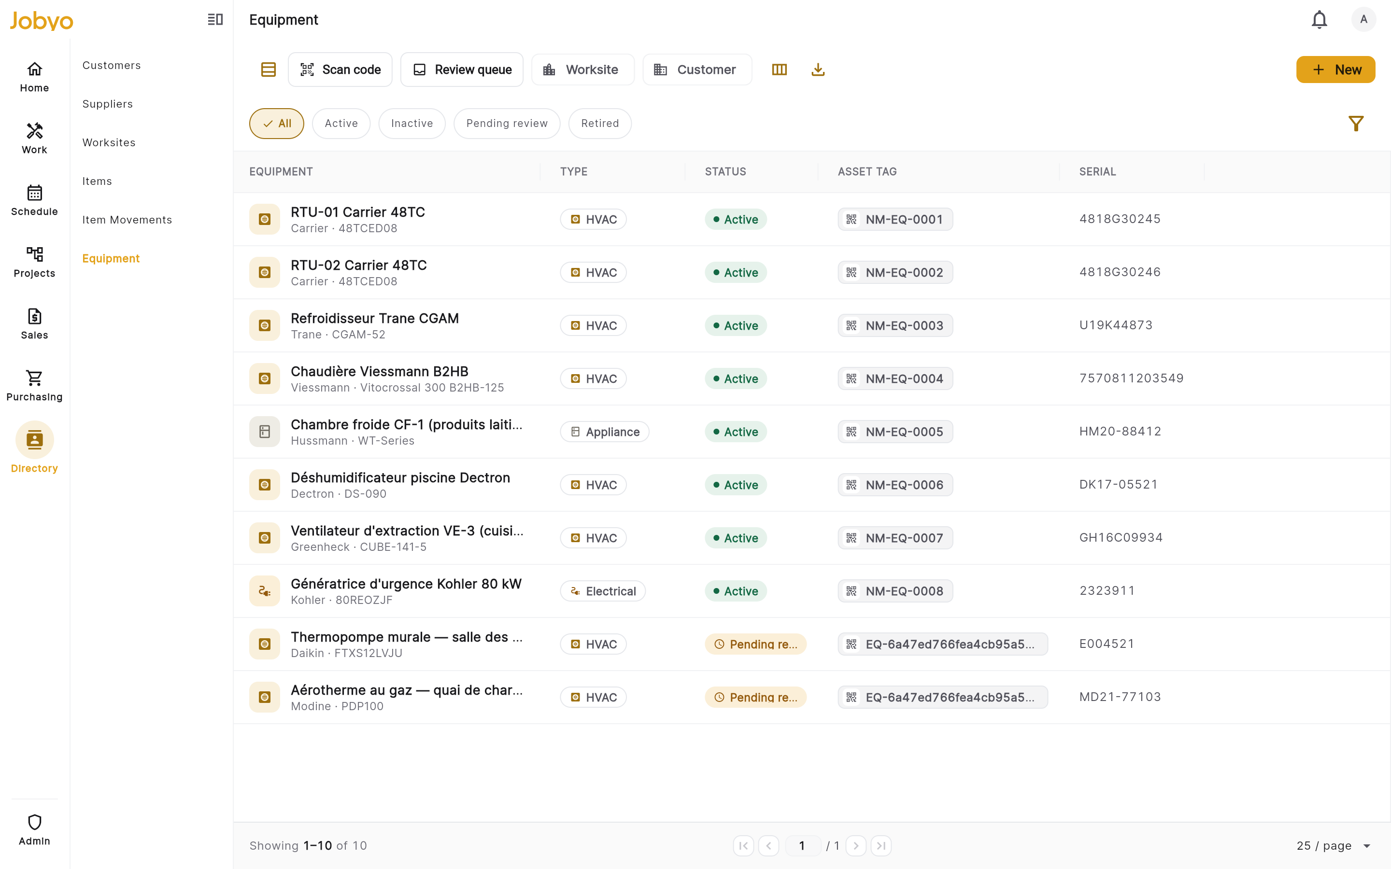The height and width of the screenshot is (869, 1391).
Task: Open the Sales section
Action: click(34, 324)
